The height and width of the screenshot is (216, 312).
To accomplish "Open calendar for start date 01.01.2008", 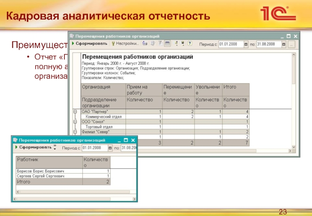I will click(x=246, y=44).
